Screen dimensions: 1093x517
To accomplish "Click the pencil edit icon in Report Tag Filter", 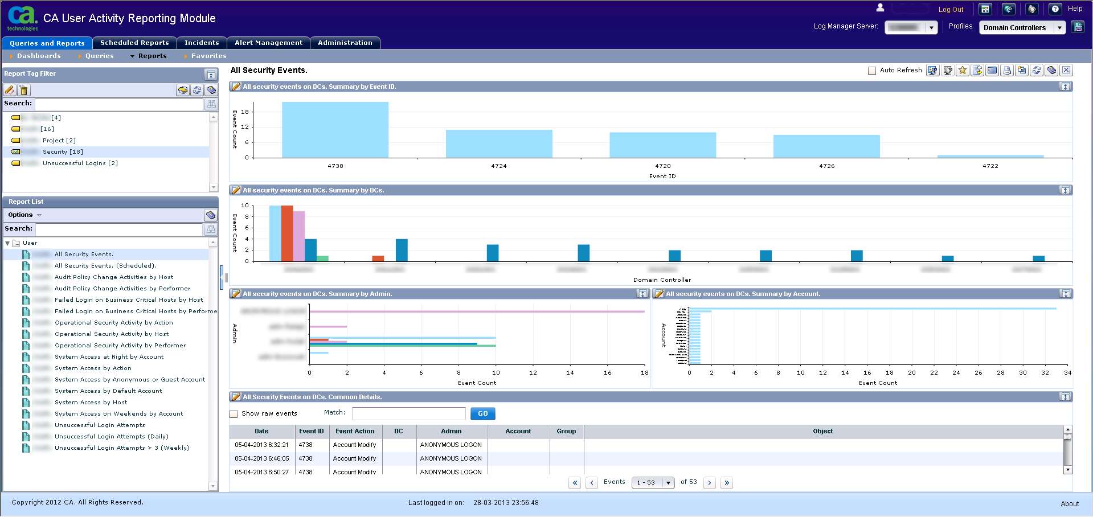I will (x=10, y=90).
